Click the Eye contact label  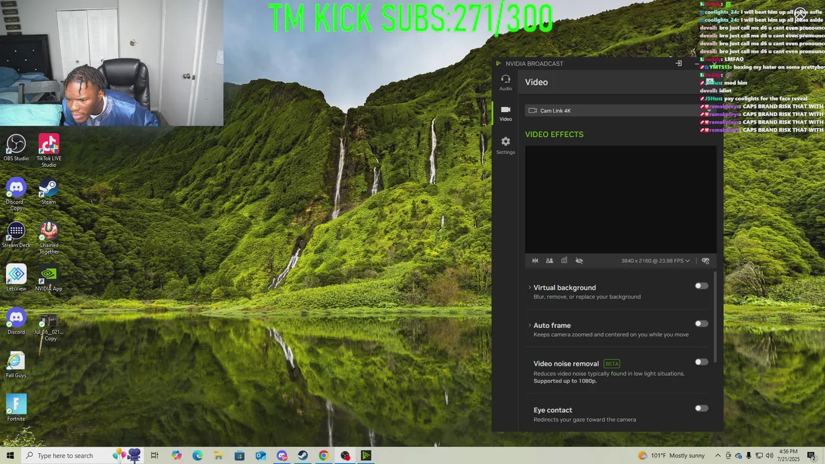click(552, 410)
